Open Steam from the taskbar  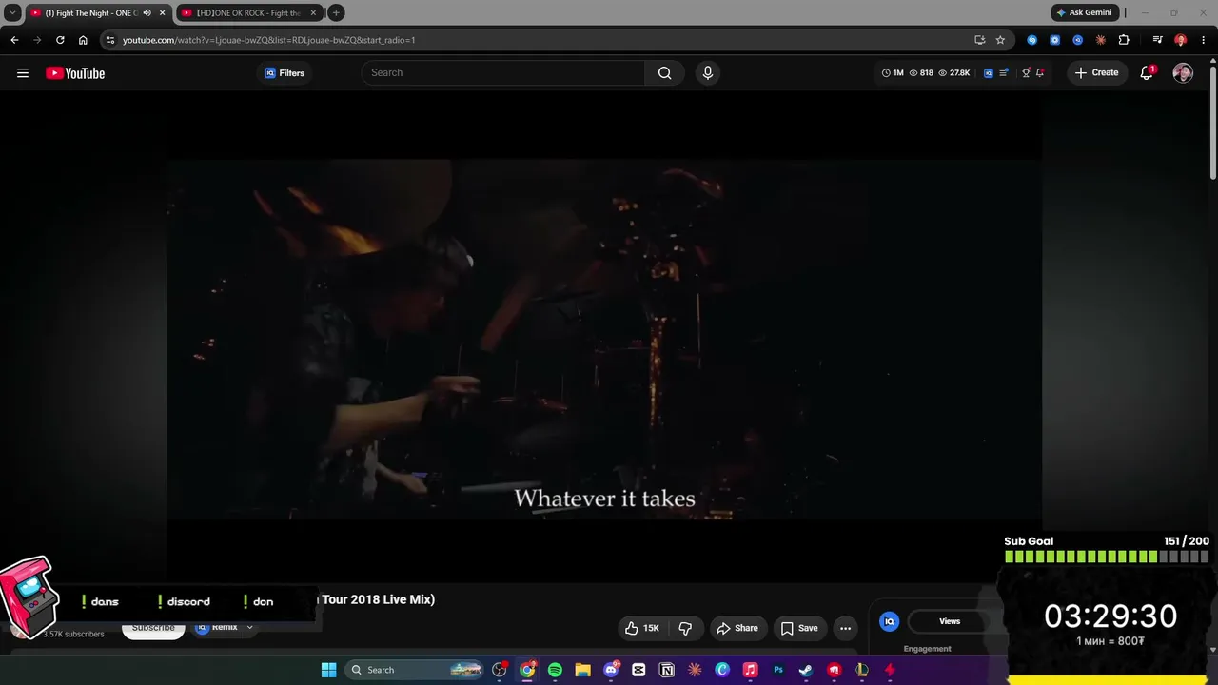pos(806,670)
